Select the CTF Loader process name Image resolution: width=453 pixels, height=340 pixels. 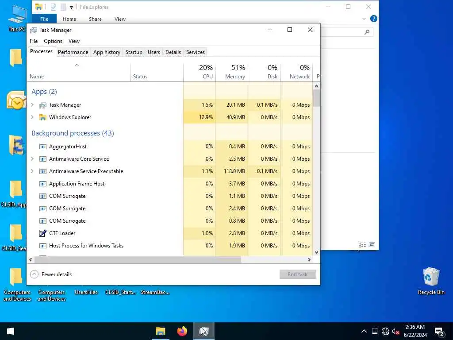point(62,233)
